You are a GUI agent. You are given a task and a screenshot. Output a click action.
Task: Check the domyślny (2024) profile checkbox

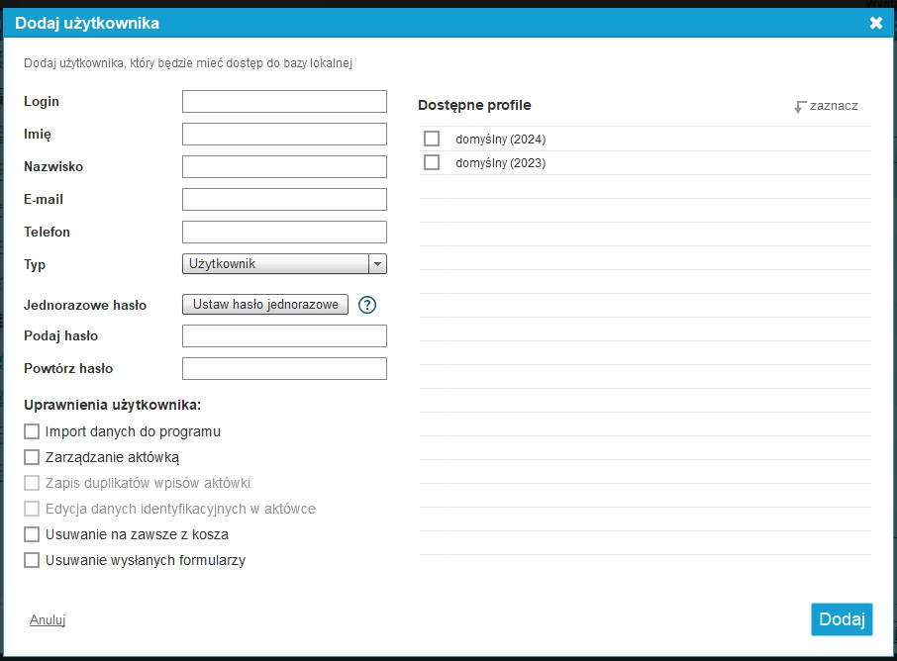pos(432,139)
